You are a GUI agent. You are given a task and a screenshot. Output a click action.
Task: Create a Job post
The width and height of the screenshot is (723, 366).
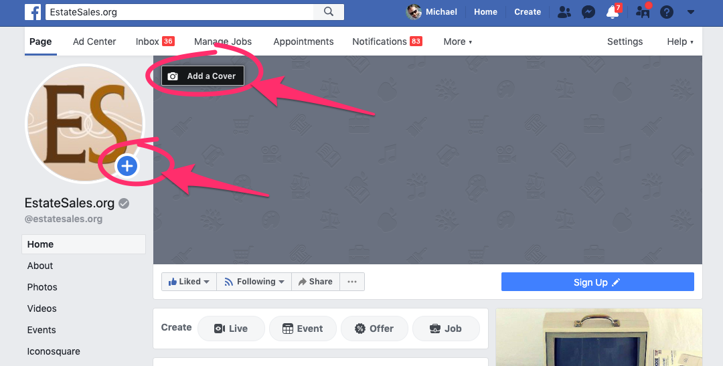(x=445, y=329)
